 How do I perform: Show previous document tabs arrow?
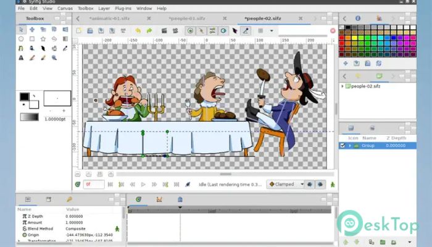pos(78,19)
